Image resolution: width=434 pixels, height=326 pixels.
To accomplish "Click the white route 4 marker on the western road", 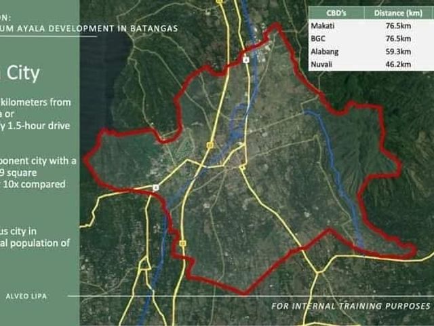I will [x=156, y=187].
